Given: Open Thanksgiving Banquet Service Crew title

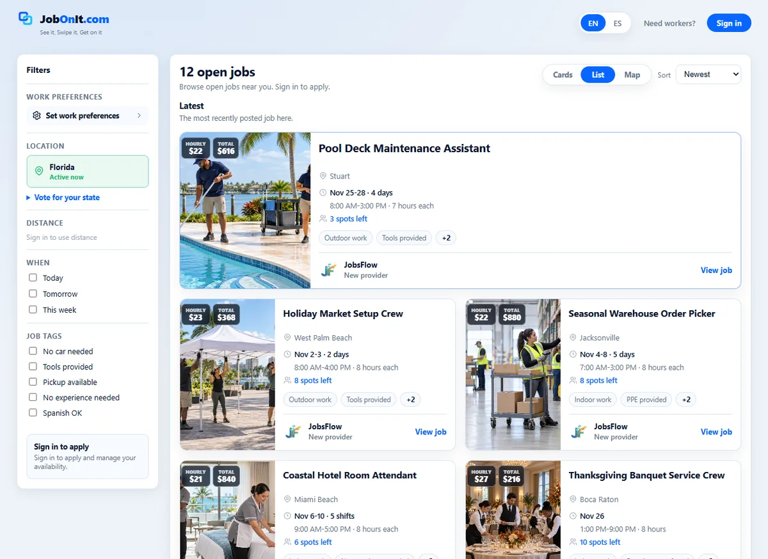Looking at the screenshot, I should click(646, 475).
